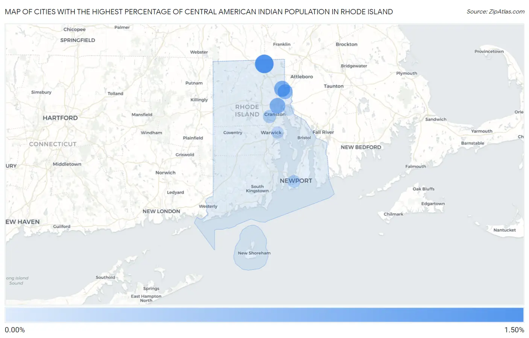Click the 'Southold' map label
The height and width of the screenshot is (338, 529).
(x=105, y=277)
